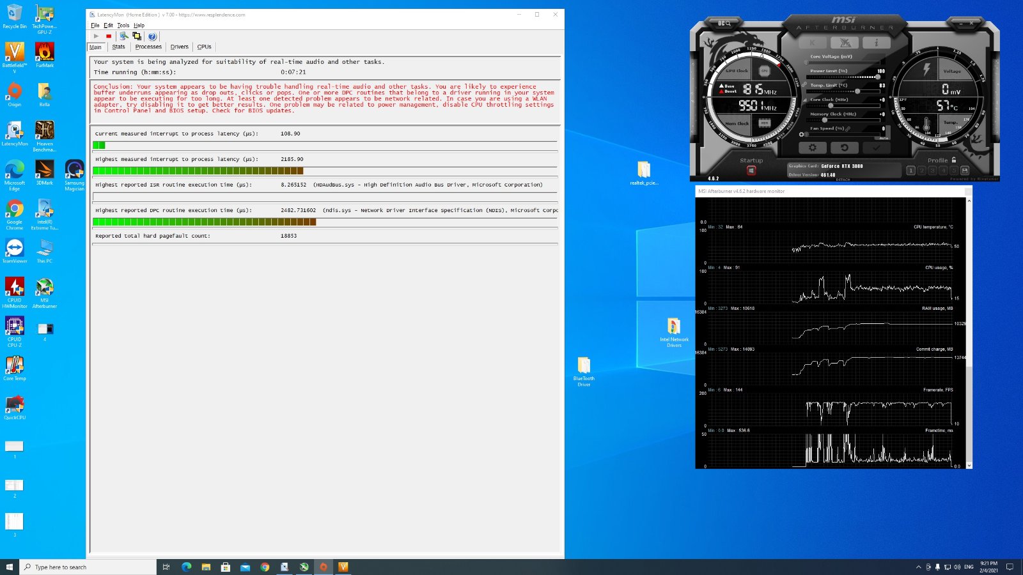Select the Origin desktop icon
Image resolution: width=1023 pixels, height=575 pixels.
point(15,95)
